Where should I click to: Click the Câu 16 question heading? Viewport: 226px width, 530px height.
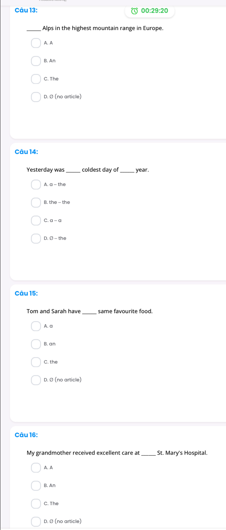point(26,435)
